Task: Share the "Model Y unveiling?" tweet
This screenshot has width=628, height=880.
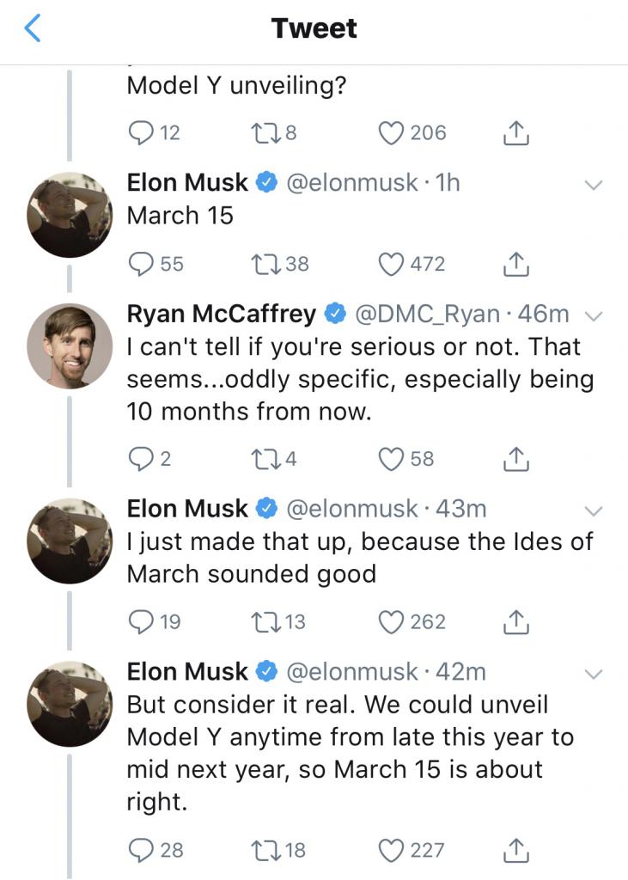Action: click(514, 132)
